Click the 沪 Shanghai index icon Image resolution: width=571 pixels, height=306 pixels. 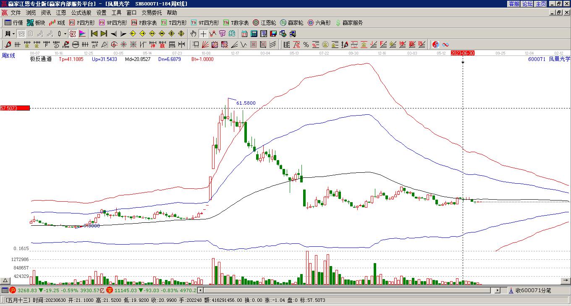(x=13, y=290)
